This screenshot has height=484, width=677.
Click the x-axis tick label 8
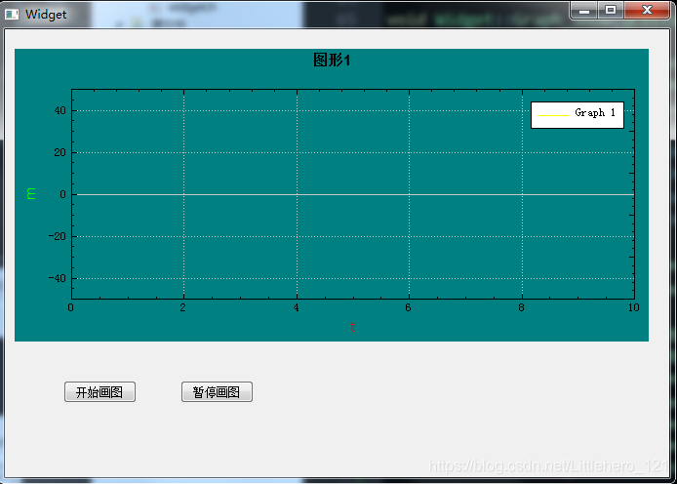point(521,307)
